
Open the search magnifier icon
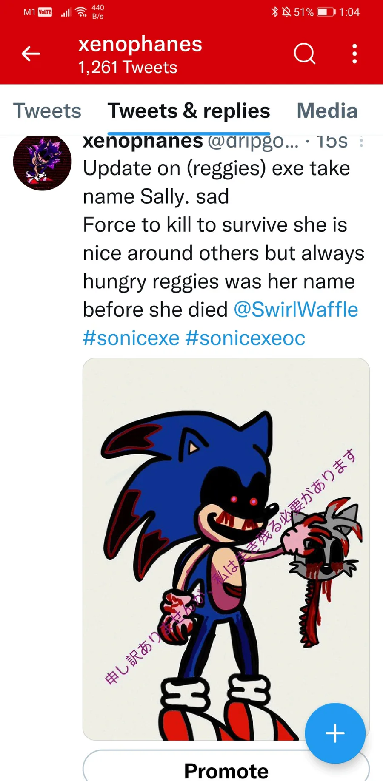point(304,54)
